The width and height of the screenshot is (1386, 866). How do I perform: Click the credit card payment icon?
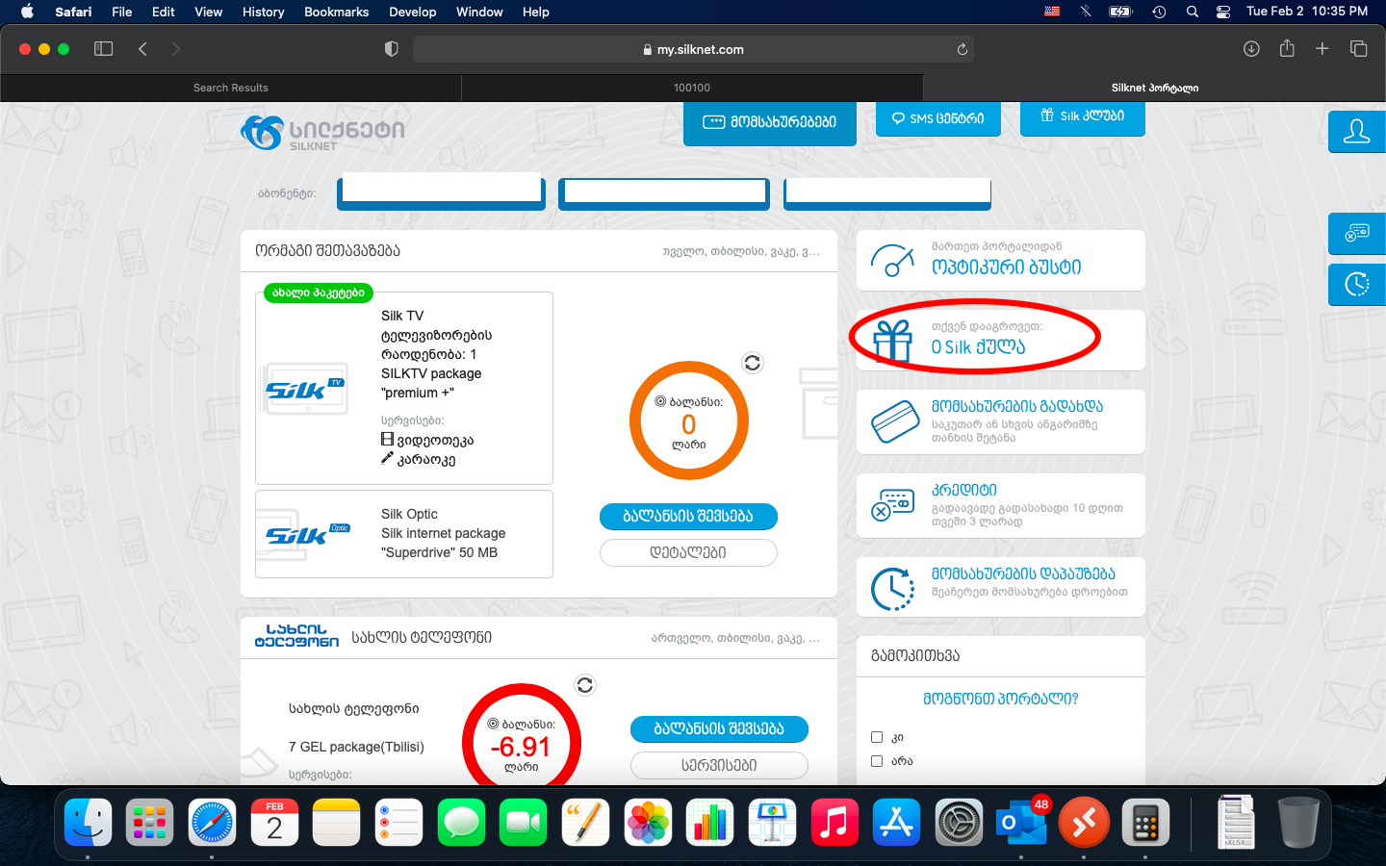[x=895, y=421]
